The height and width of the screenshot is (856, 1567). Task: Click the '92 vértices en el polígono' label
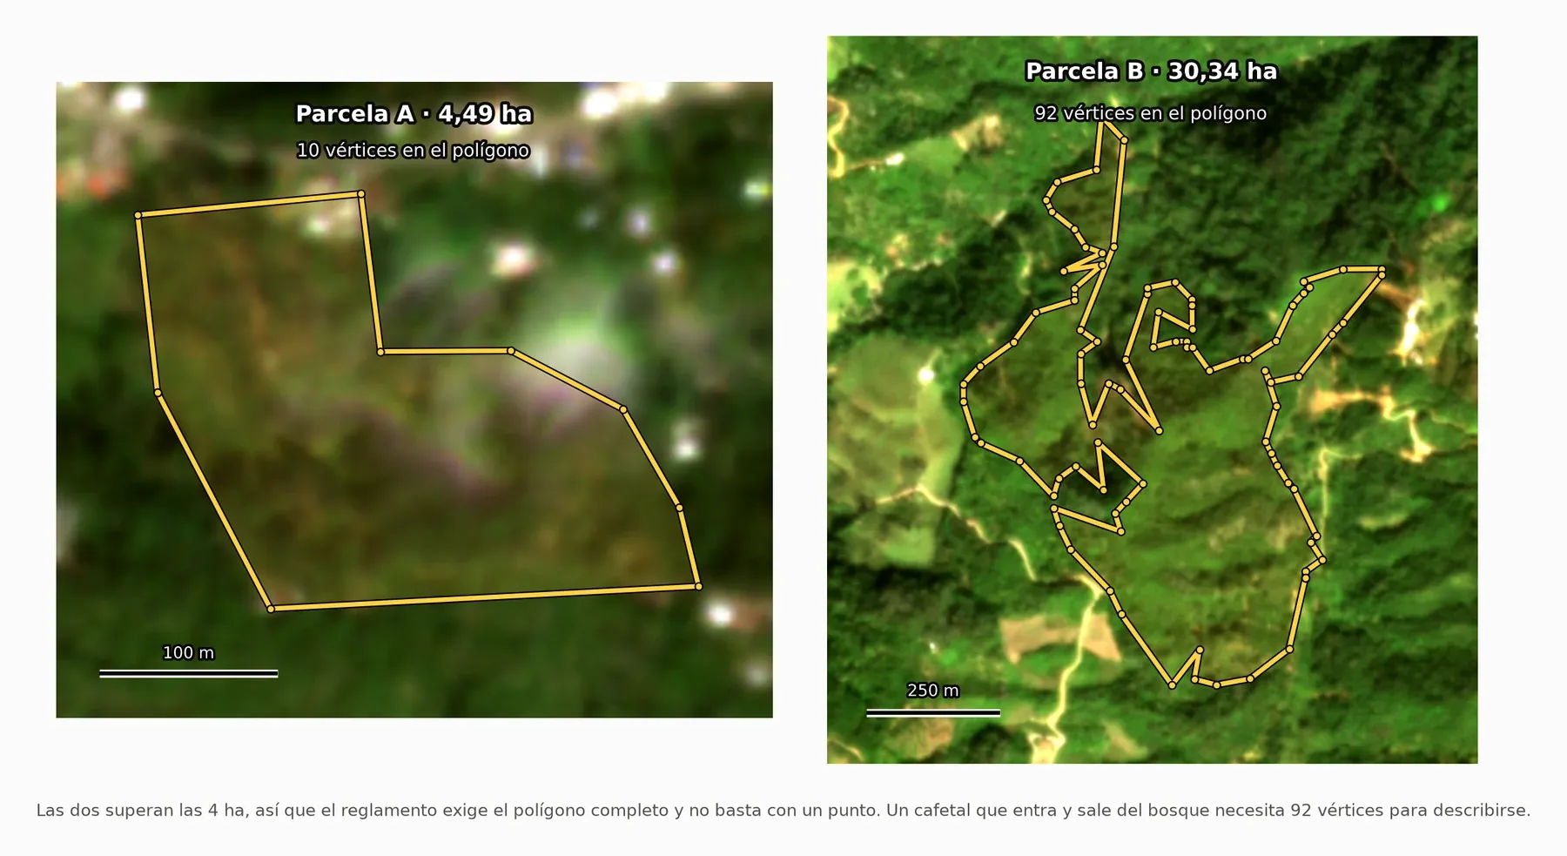coord(1150,113)
